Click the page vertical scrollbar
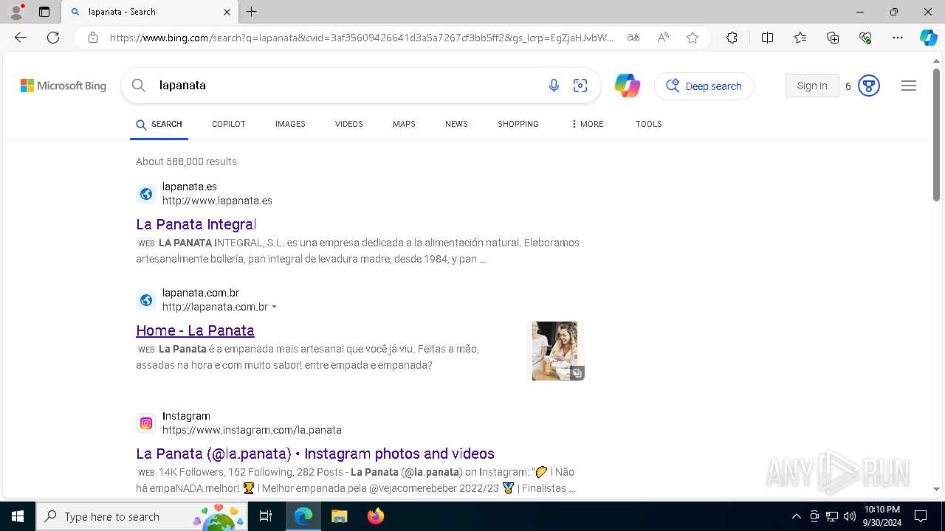945x531 pixels. 936,134
